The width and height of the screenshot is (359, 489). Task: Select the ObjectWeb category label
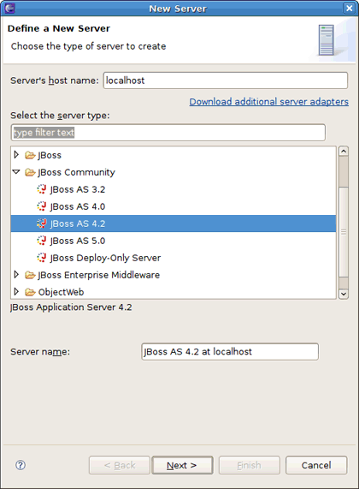[x=61, y=292]
